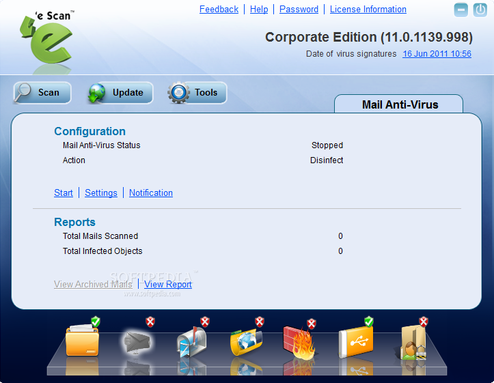The image size is (494, 383).
Task: Click the 'Disinfect' action value
Action: coord(327,160)
